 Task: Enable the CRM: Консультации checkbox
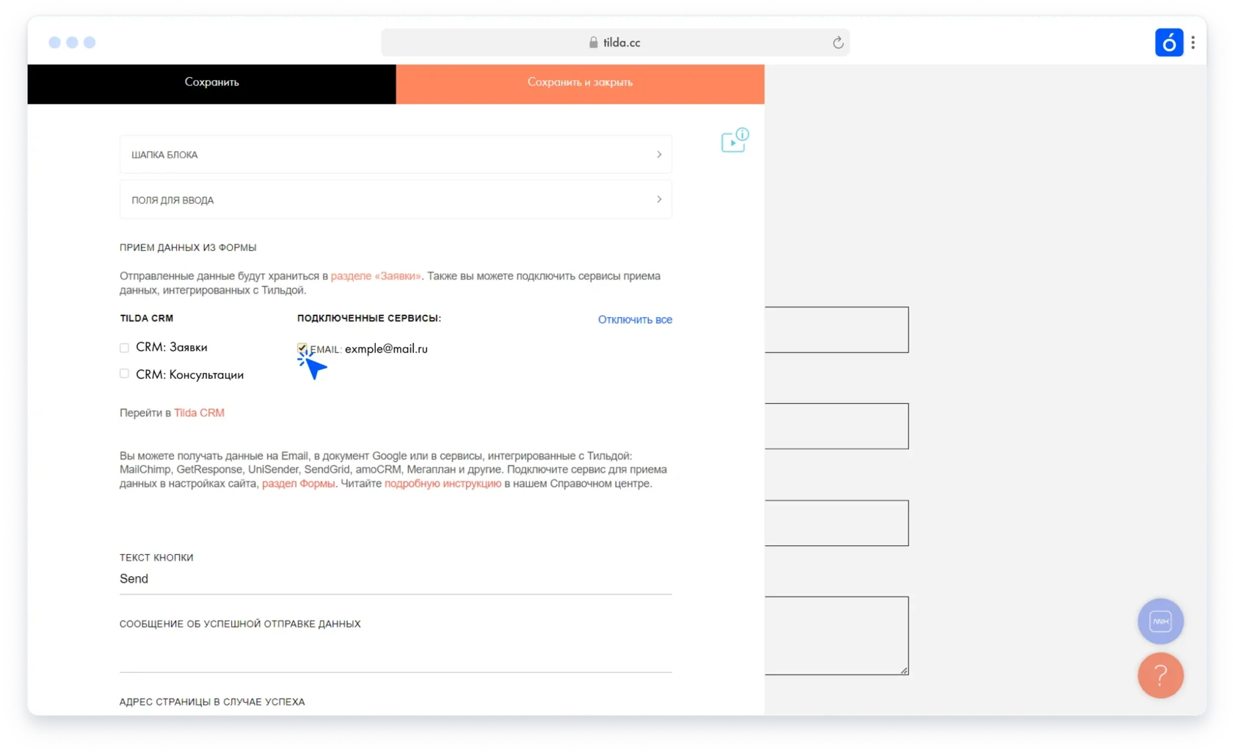click(124, 374)
